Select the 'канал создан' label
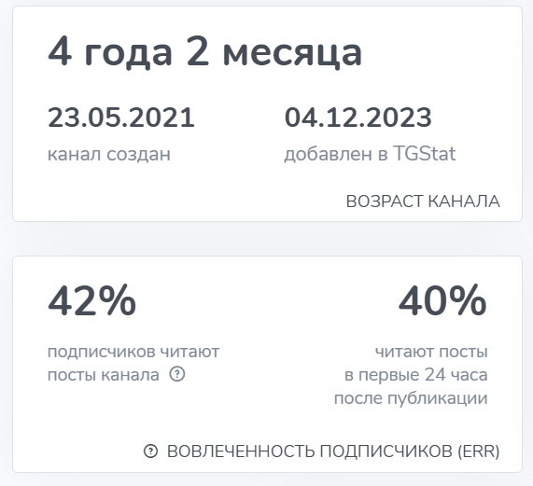533x486 pixels. point(109,154)
